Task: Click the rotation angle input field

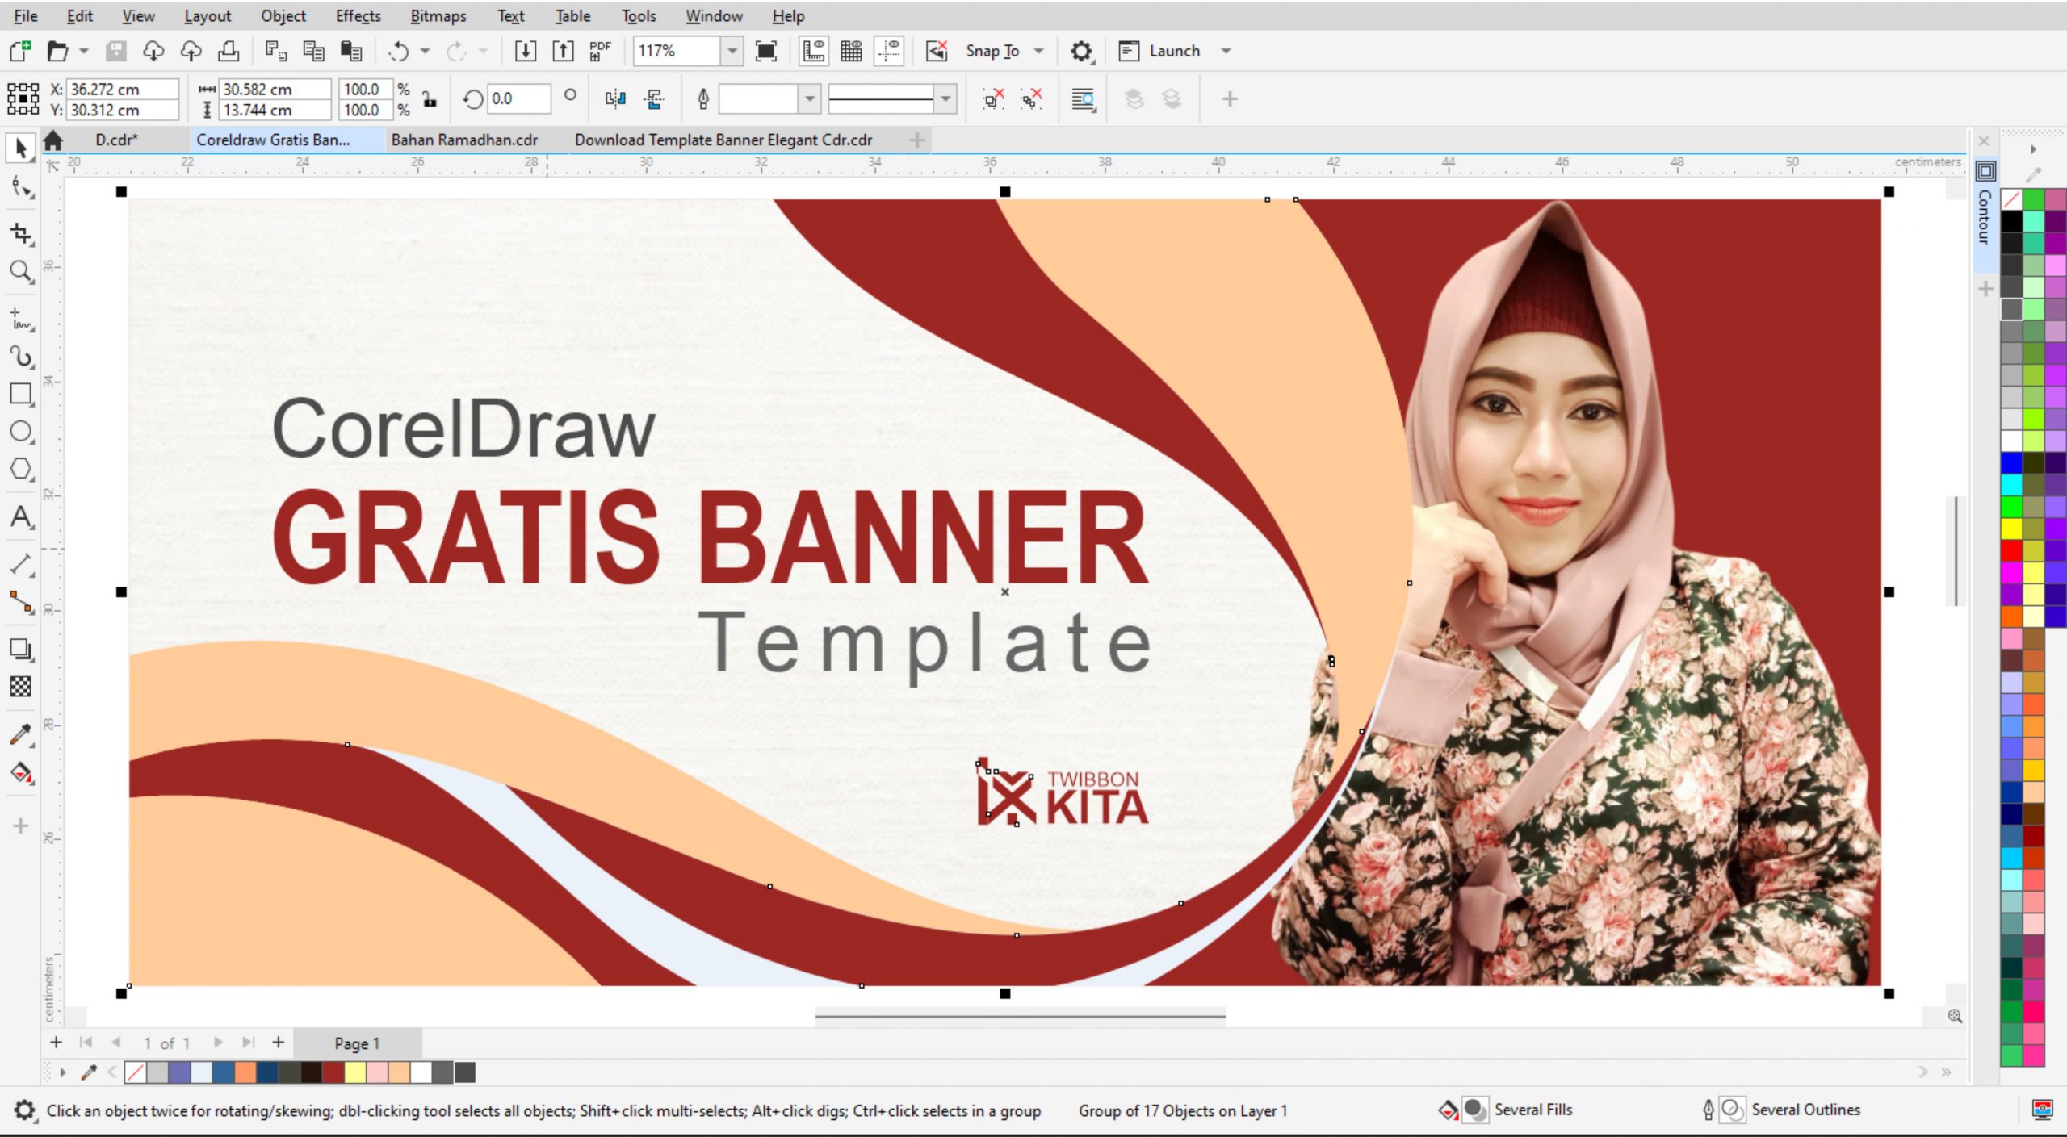Action: (519, 98)
